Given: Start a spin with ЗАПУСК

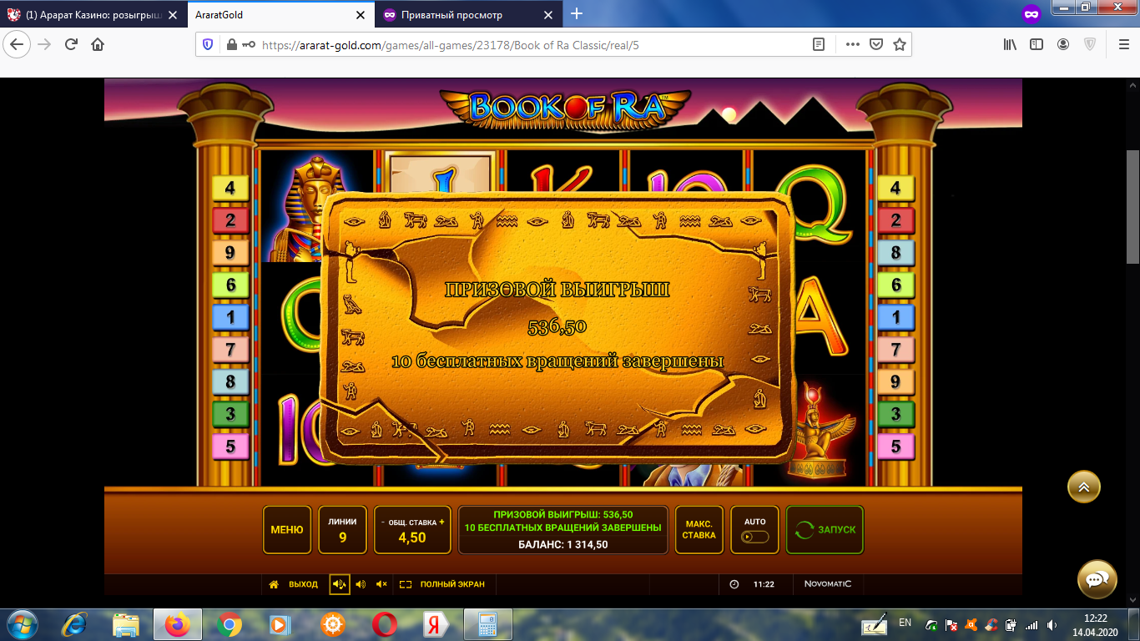Looking at the screenshot, I should pos(825,530).
